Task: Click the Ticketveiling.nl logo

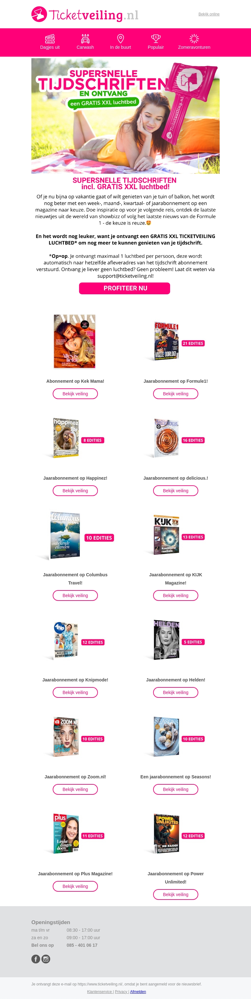Action: pos(85,14)
